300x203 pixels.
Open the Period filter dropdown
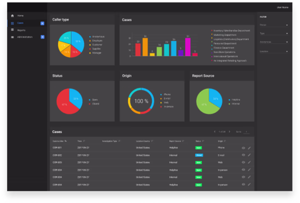274,25
